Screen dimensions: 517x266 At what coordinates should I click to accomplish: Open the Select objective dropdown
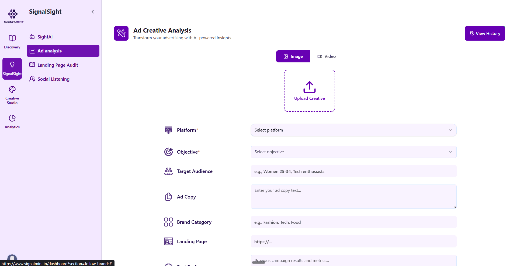pyautogui.click(x=353, y=152)
